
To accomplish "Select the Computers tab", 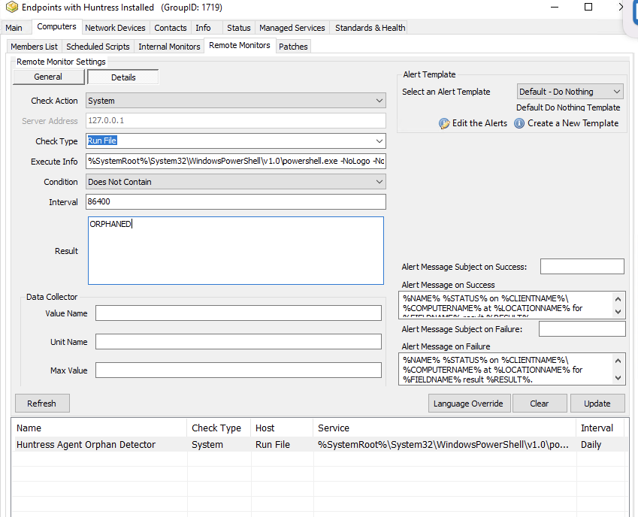I will click(56, 26).
